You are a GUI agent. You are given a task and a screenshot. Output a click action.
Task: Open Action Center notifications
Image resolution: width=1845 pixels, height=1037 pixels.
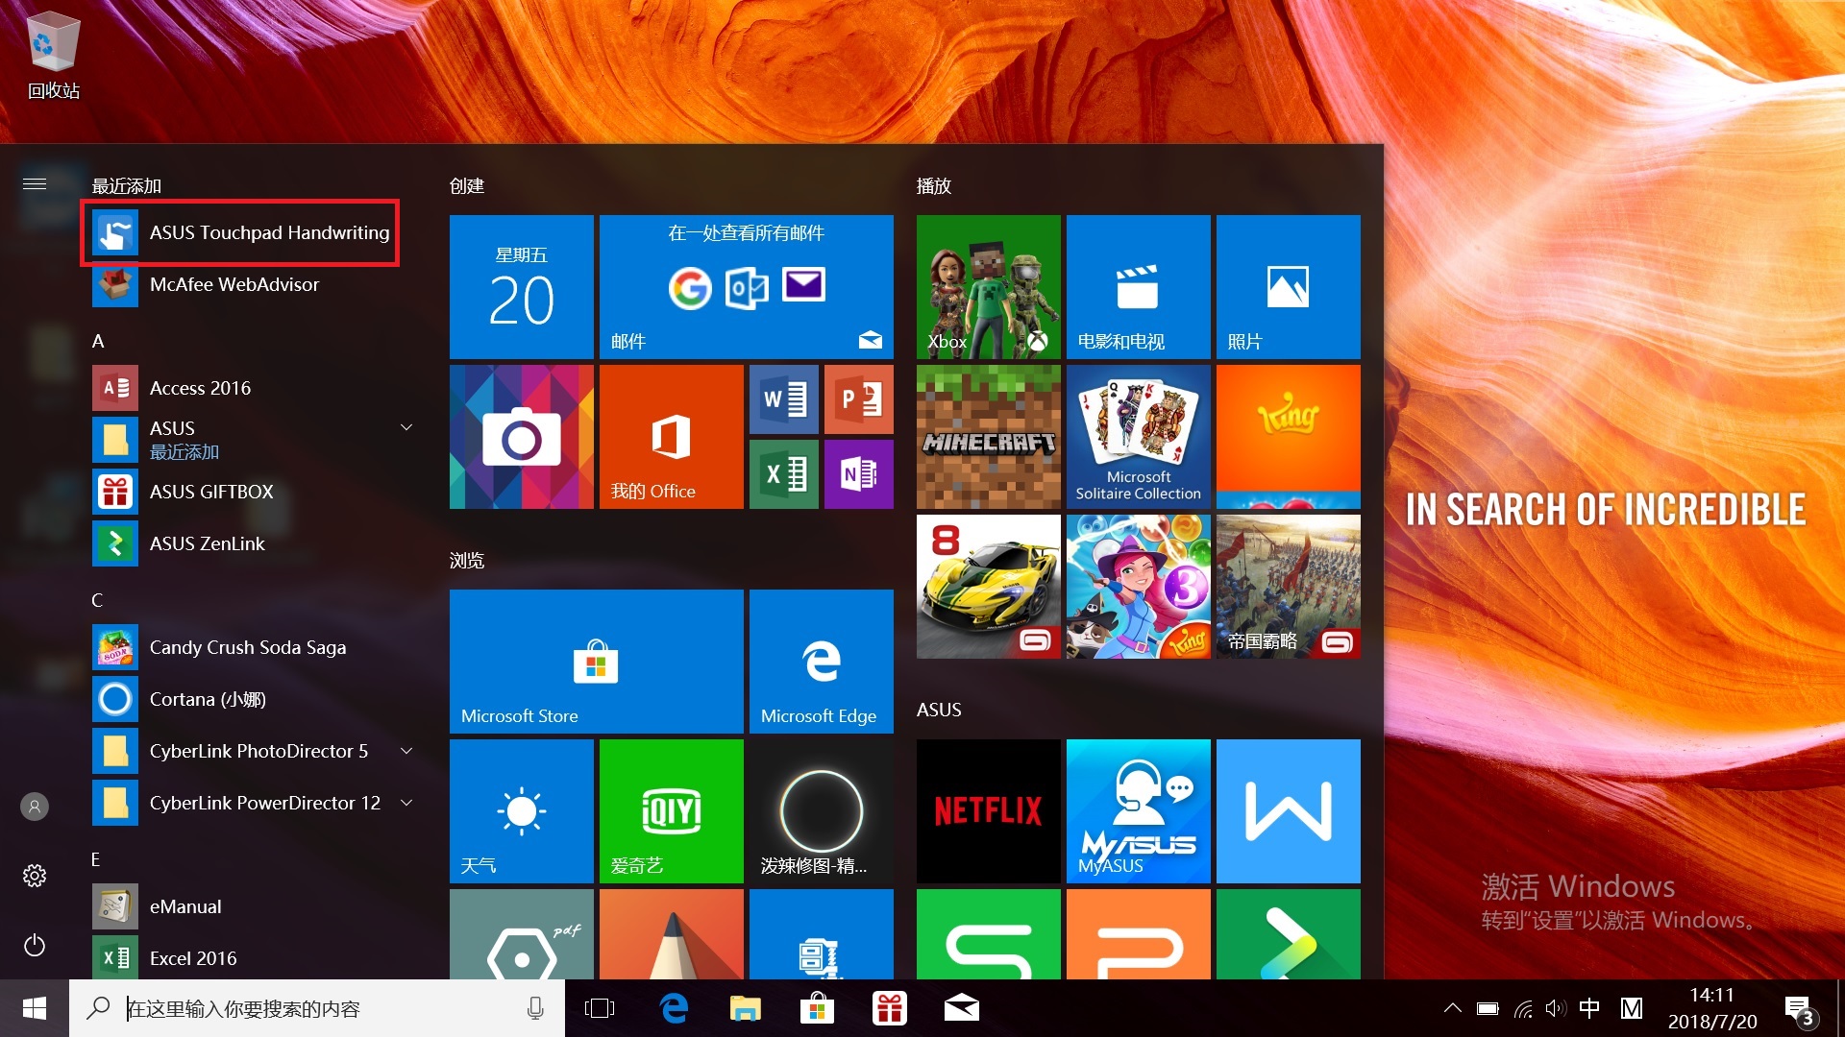pos(1800,1010)
